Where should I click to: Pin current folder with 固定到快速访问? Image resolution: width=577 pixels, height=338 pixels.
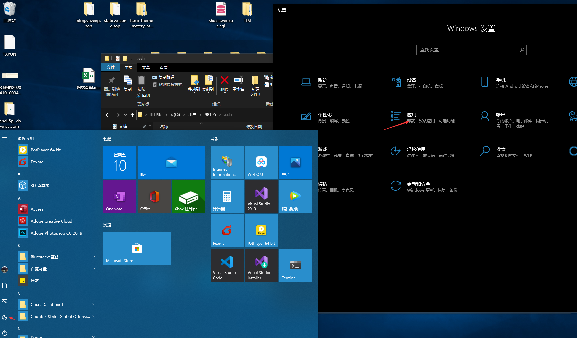click(x=112, y=85)
